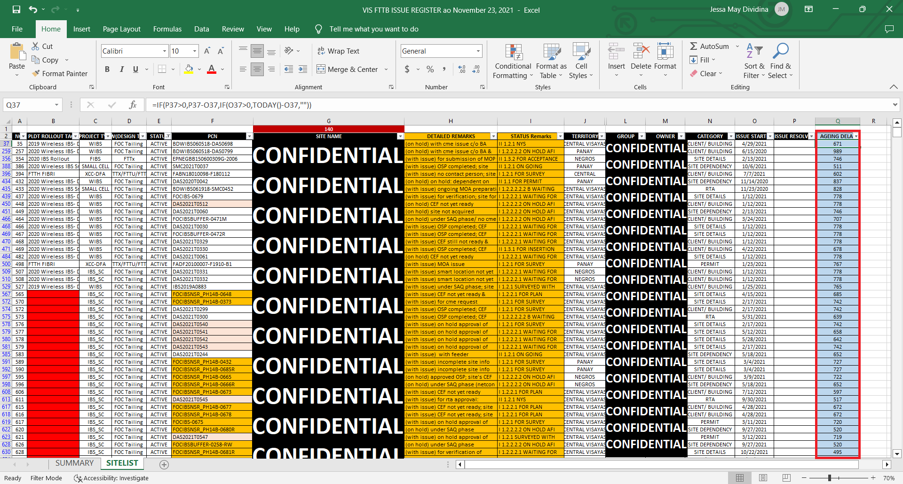903x484 pixels.
Task: Open Conditional Formatting
Action: (513, 61)
